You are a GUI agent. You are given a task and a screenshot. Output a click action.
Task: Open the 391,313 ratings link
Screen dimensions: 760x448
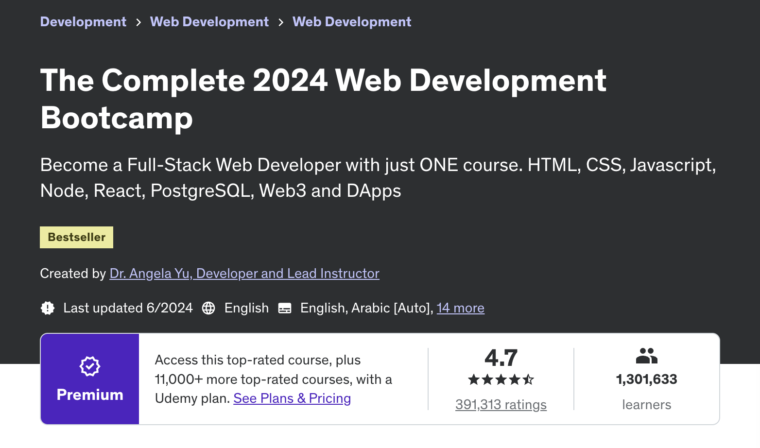pos(501,405)
